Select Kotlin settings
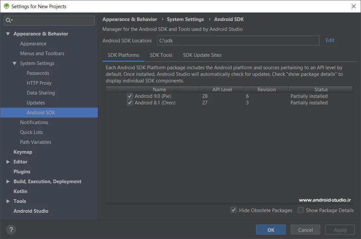Viewport: 361px width, 239px height. click(x=20, y=191)
